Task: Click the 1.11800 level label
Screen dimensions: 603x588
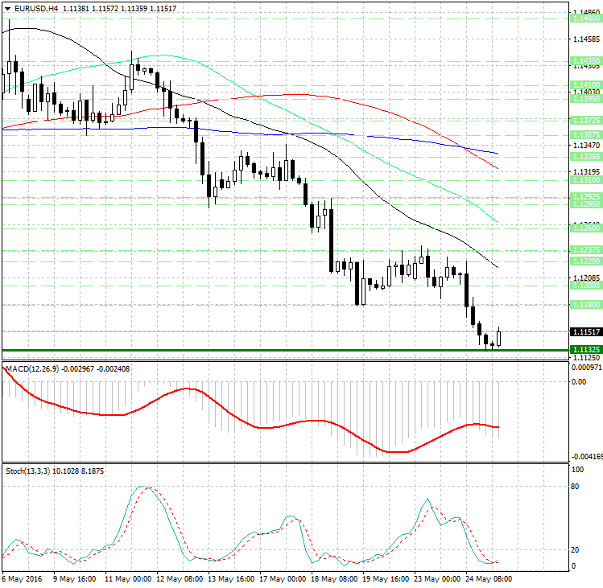Action: click(x=585, y=305)
